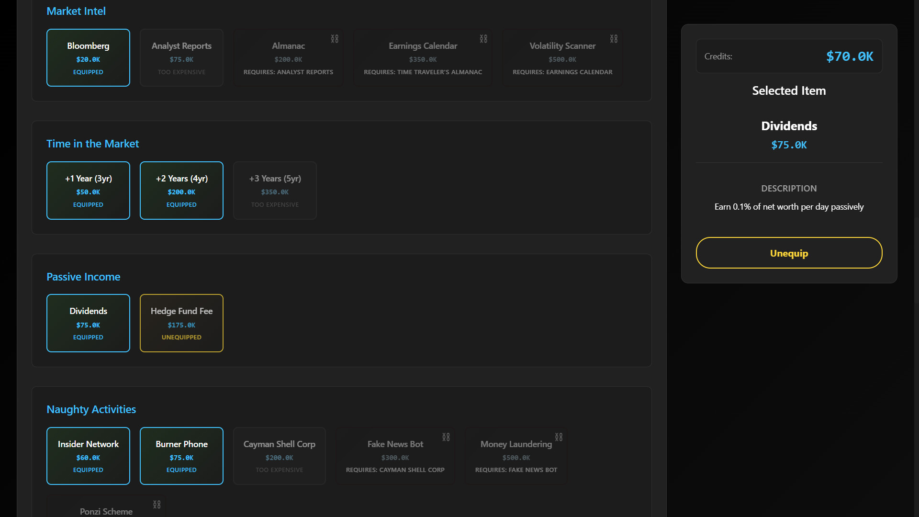Select the Insider Network equipped card

point(88,456)
